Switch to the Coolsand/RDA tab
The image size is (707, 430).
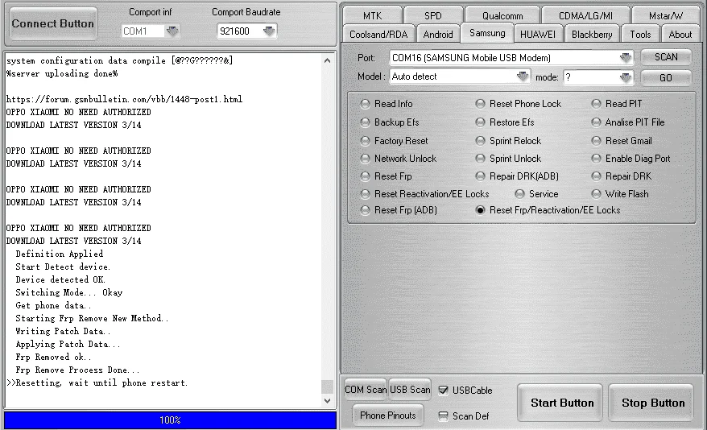[x=378, y=35]
